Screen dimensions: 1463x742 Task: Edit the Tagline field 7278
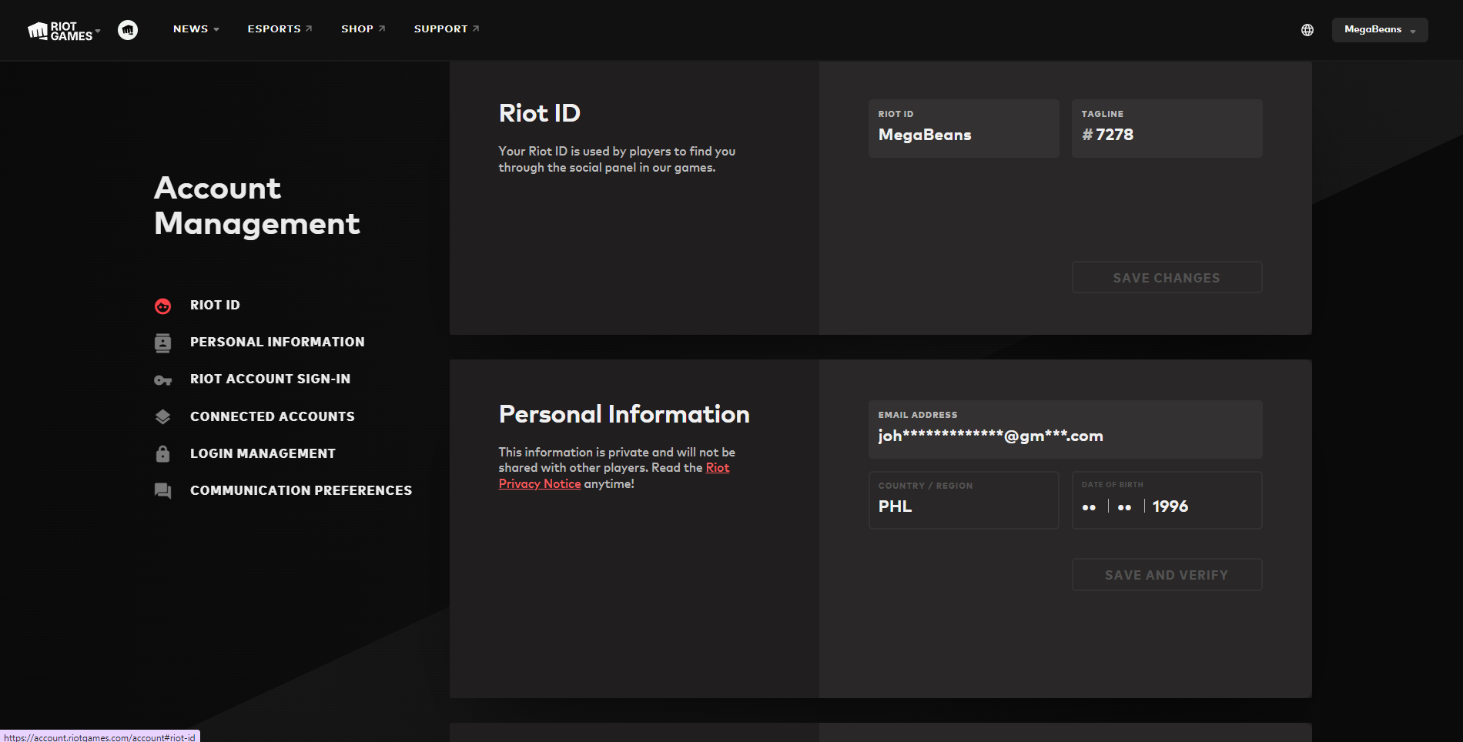click(x=1167, y=129)
